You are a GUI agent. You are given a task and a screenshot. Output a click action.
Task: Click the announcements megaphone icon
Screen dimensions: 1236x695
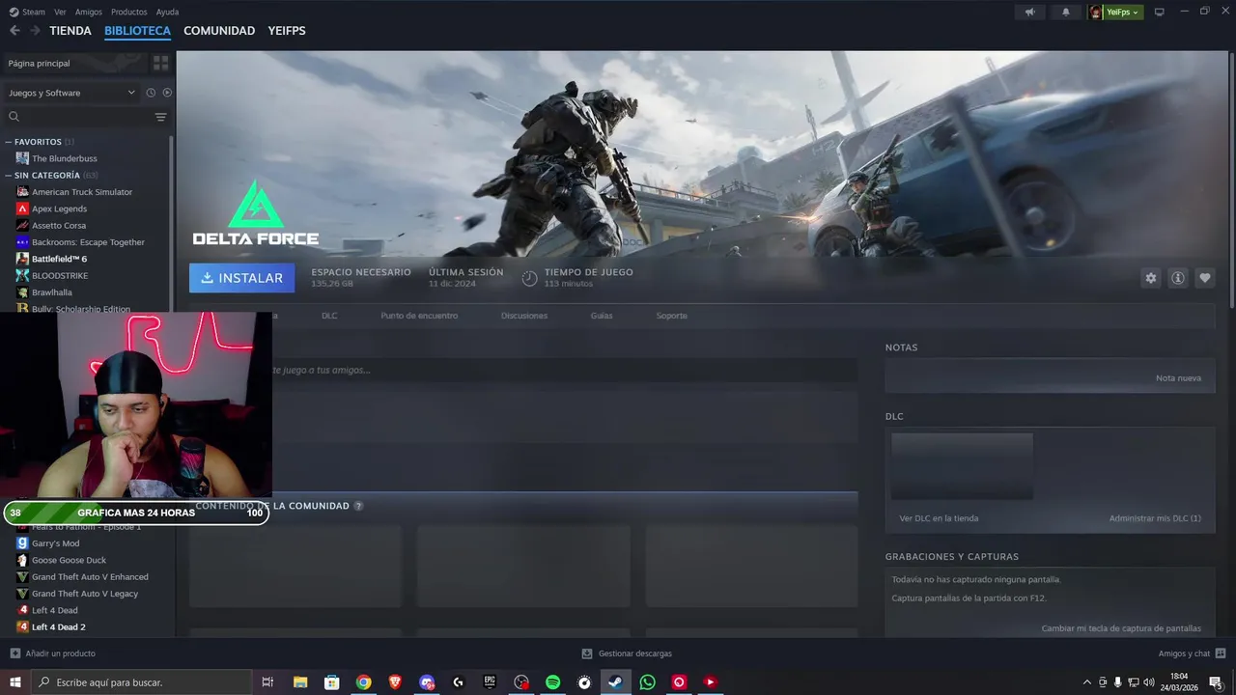click(x=1029, y=12)
